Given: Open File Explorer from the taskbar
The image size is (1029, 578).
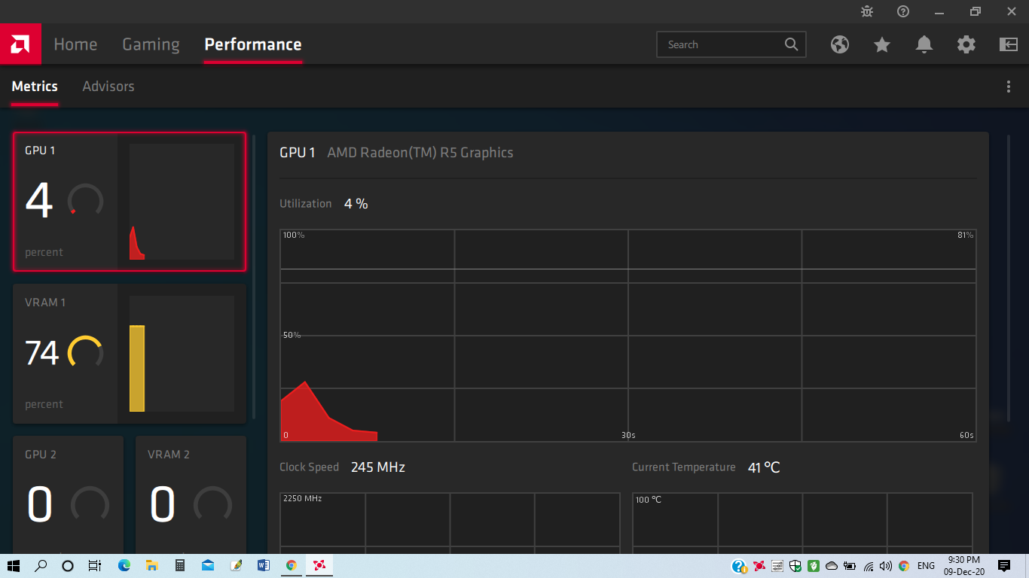Looking at the screenshot, I should pyautogui.click(x=151, y=566).
